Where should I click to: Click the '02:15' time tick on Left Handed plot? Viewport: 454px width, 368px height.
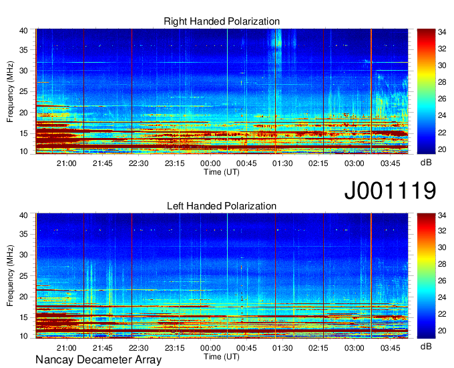tap(318, 348)
